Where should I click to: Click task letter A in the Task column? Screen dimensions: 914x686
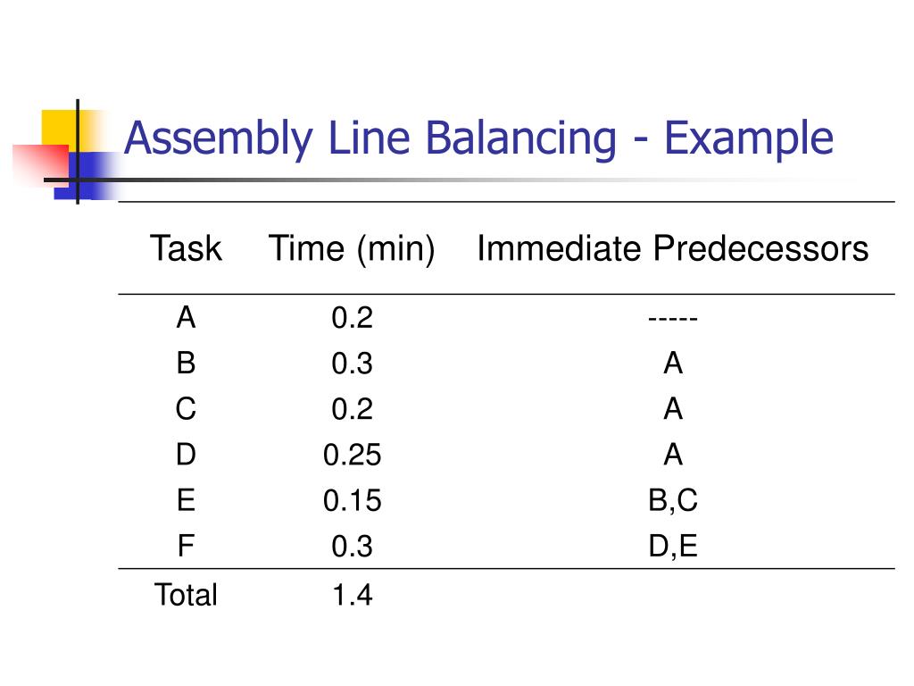point(186,317)
